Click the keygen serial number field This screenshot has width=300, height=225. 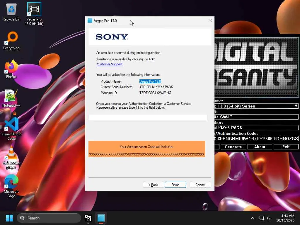click(256, 128)
